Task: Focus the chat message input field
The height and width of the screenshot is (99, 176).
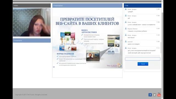Action: click(143, 59)
